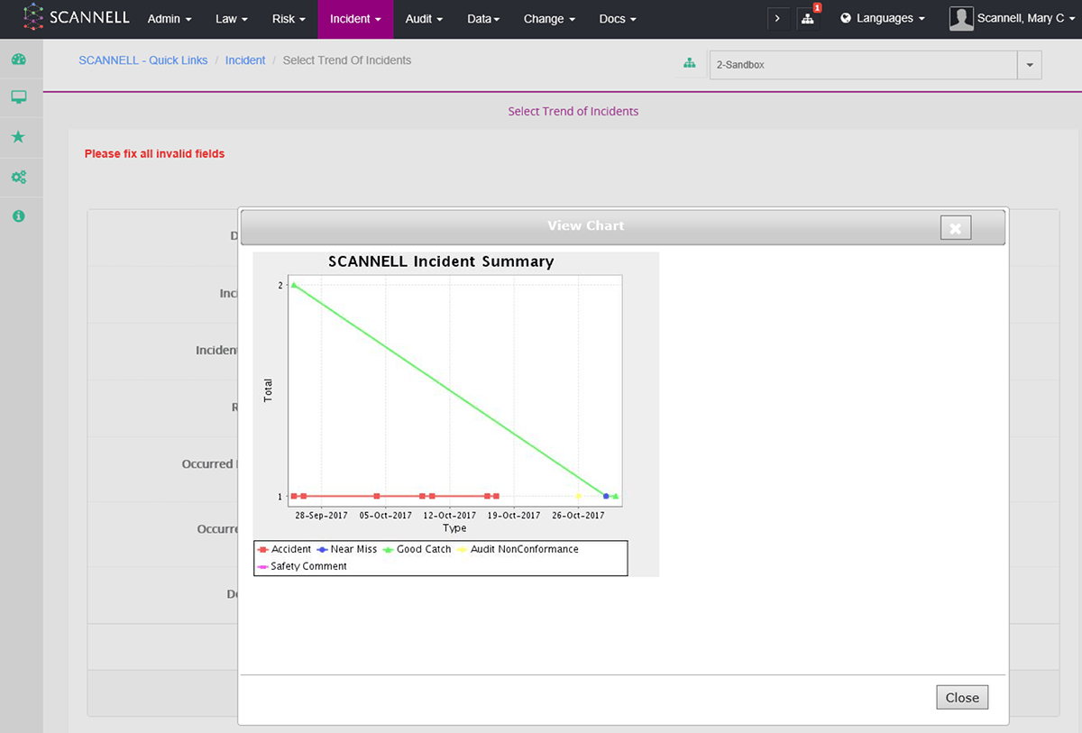Screen dimensions: 1082x733
Task: Open the Data menu
Action: click(483, 19)
